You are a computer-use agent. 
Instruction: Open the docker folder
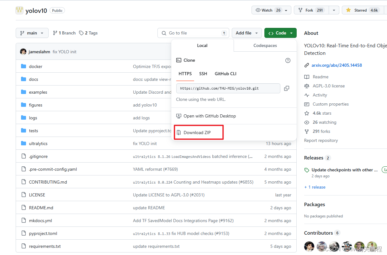pos(35,66)
